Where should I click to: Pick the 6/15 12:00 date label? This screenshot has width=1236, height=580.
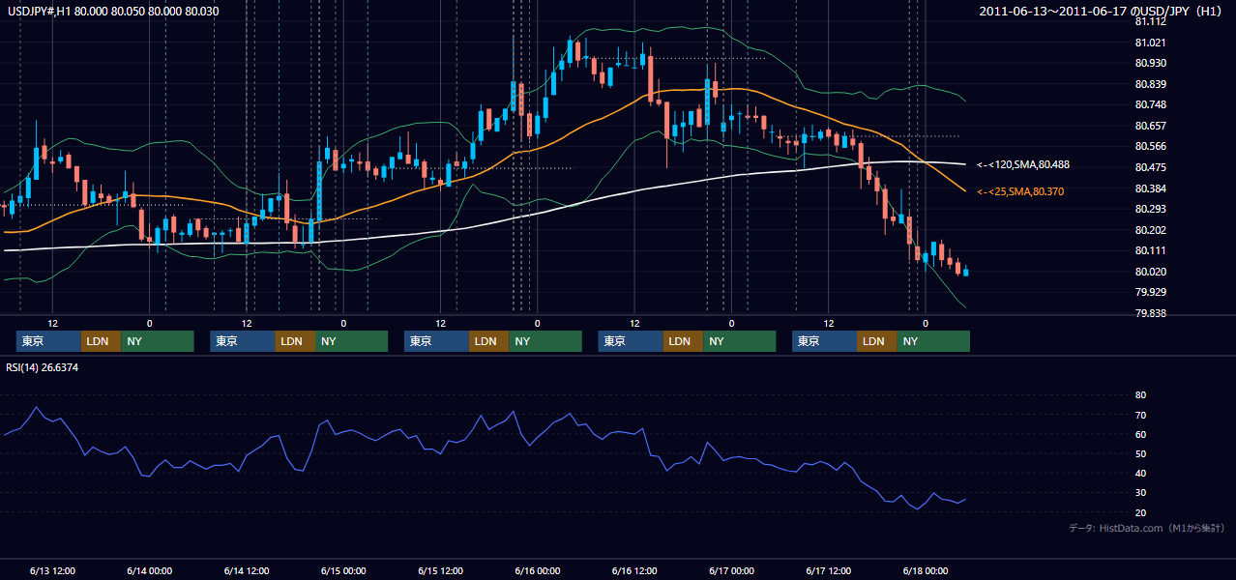tap(441, 570)
